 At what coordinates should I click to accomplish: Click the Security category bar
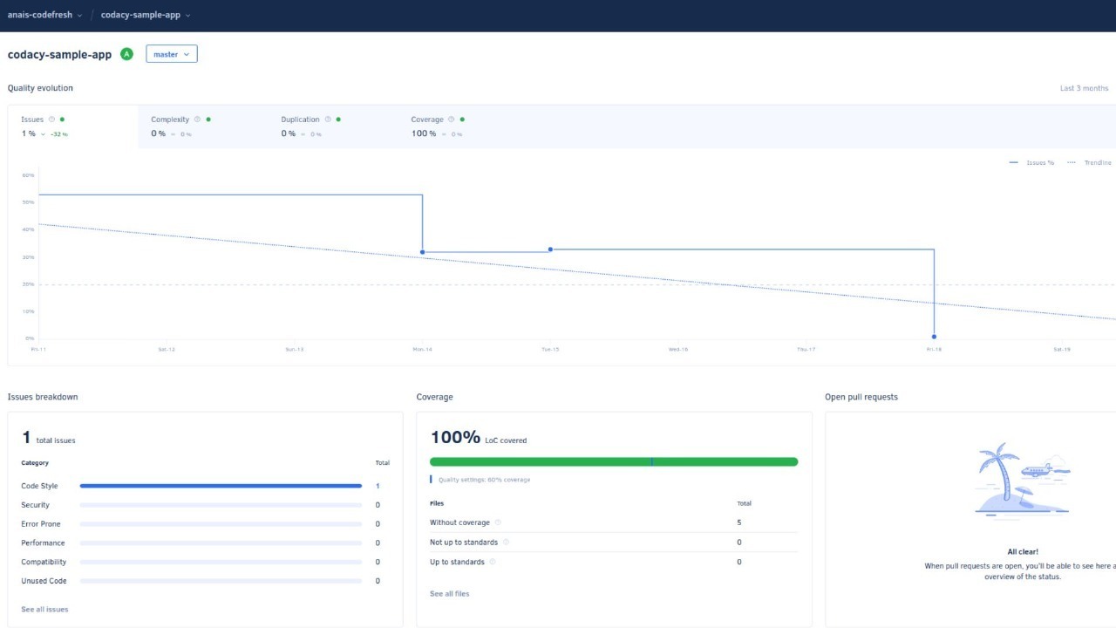tap(221, 505)
